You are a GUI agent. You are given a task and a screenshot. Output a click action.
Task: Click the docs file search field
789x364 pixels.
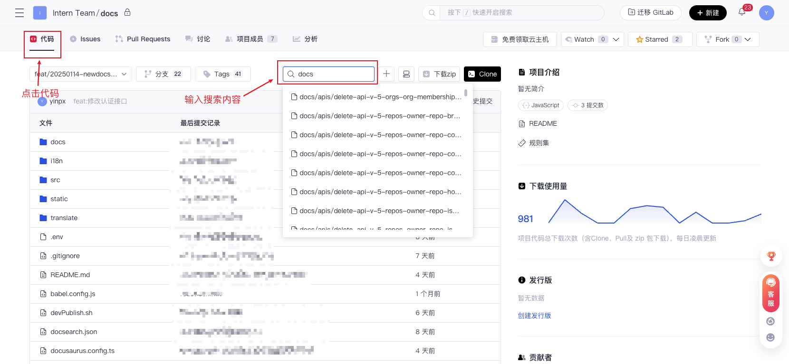[333, 74]
